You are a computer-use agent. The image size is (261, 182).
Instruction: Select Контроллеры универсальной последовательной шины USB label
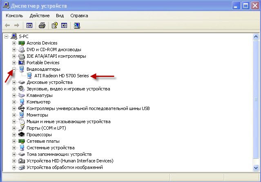click(x=88, y=108)
